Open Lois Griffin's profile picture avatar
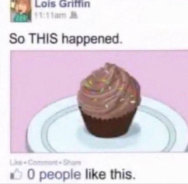The height and width of the screenshot is (184, 188). (x=21, y=11)
